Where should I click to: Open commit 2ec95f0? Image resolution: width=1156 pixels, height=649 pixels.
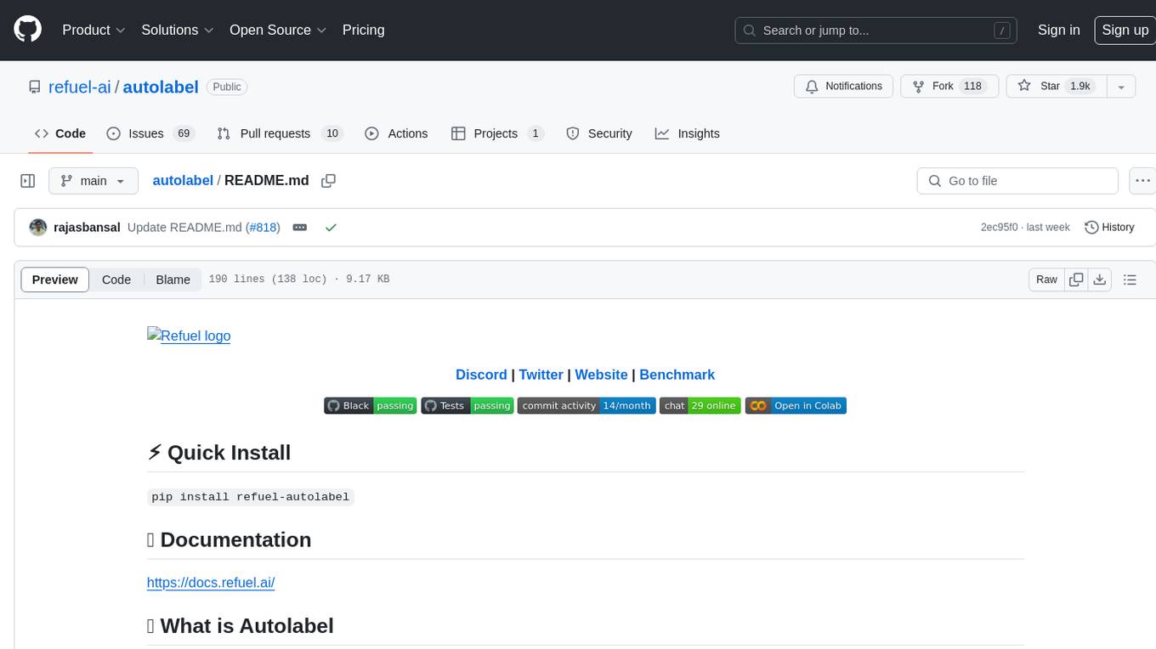999,228
